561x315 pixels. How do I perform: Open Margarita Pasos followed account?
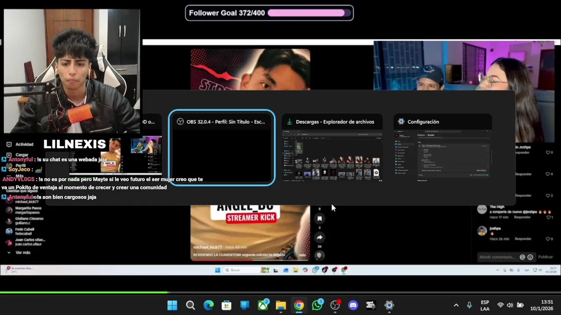[24, 210]
